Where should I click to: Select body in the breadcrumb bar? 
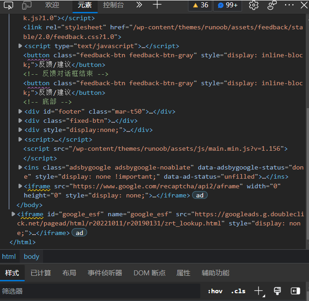point(32,257)
